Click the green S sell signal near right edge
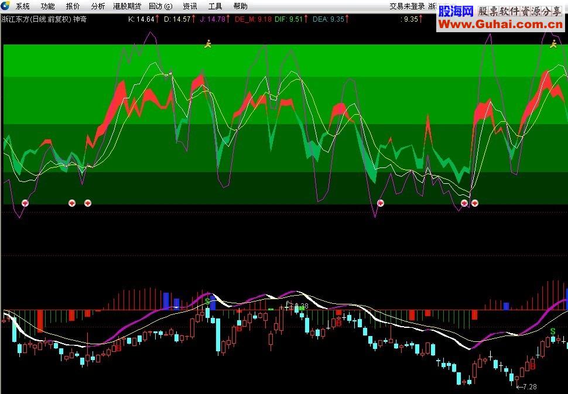Image resolution: width=568 pixels, height=394 pixels. point(553,331)
